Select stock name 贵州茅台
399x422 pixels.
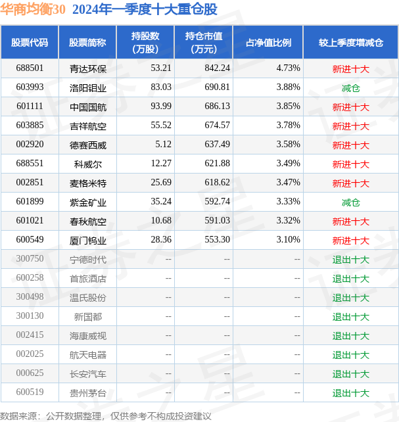88,394
